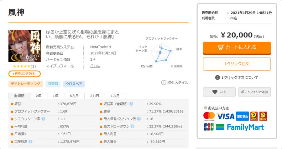Switch to the 2年 tab
The image size is (282, 149).
tap(39, 96)
